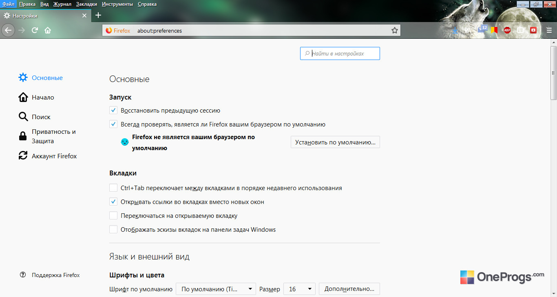Image resolution: width=557 pixels, height=297 pixels.
Task: Click the yellow-red bookmark extension icon
Action: (x=494, y=30)
